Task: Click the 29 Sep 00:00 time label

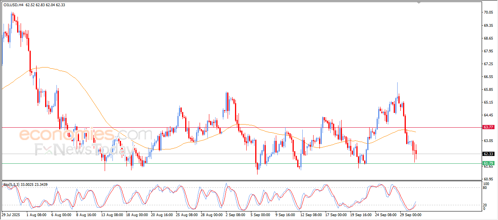Action: [411, 215]
